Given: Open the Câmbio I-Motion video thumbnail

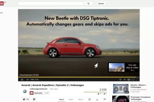Looking at the screenshot, I should (x=121, y=89).
